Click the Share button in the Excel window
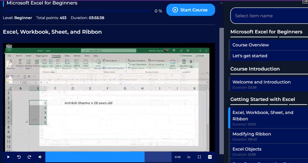 [x=201, y=56]
